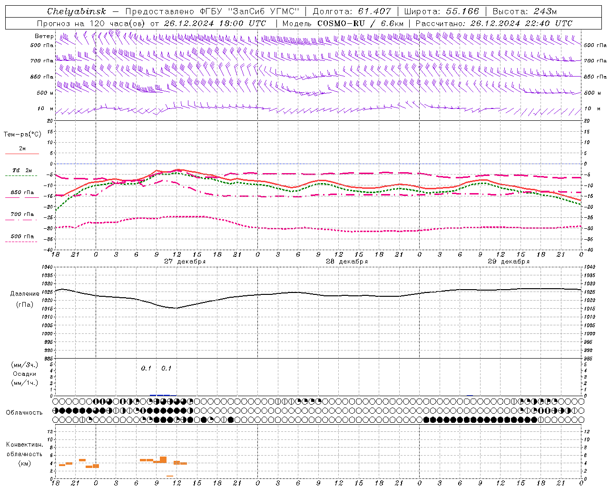Click the 'Широта: 55.166' latitude value
The width and height of the screenshot is (609, 487).
click(442, 11)
